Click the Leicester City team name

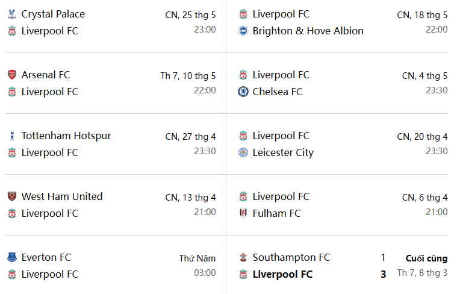pos(283,152)
